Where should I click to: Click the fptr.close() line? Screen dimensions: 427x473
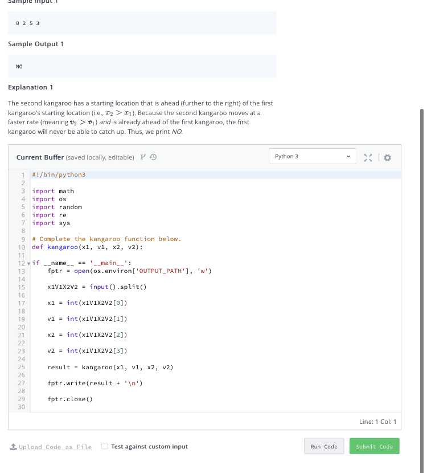pos(70,399)
